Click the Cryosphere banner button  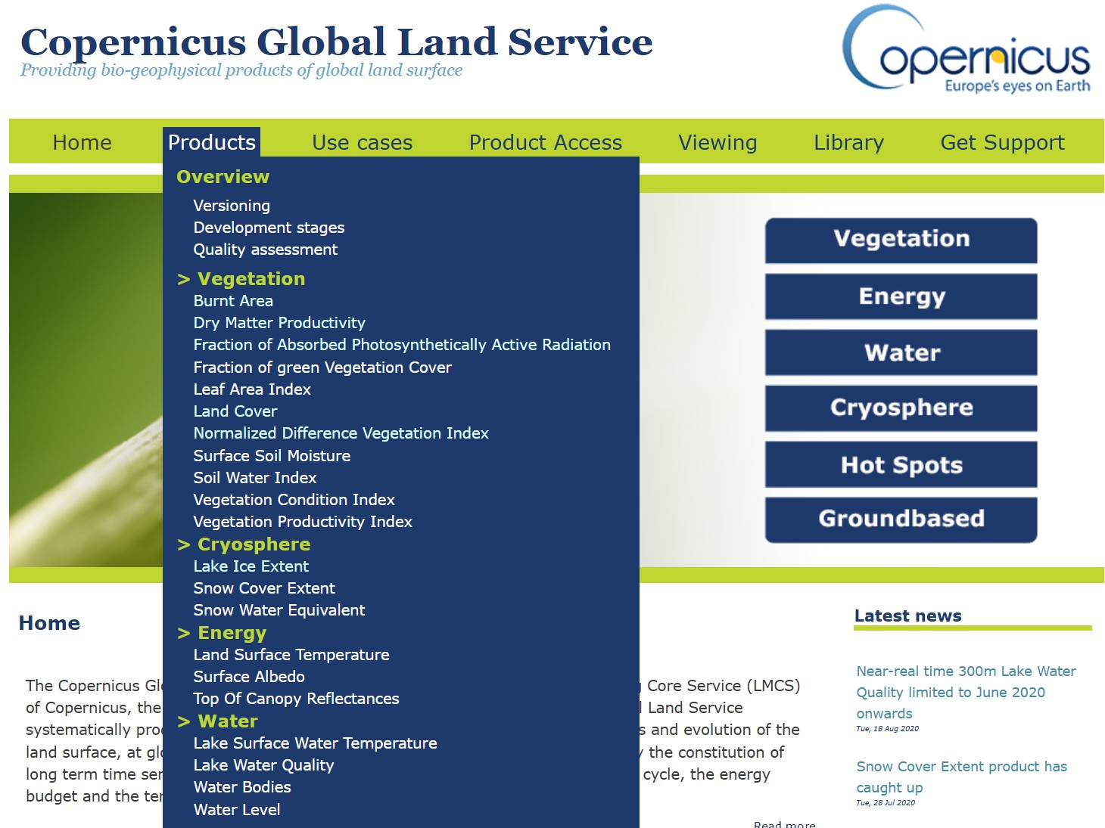tap(901, 408)
